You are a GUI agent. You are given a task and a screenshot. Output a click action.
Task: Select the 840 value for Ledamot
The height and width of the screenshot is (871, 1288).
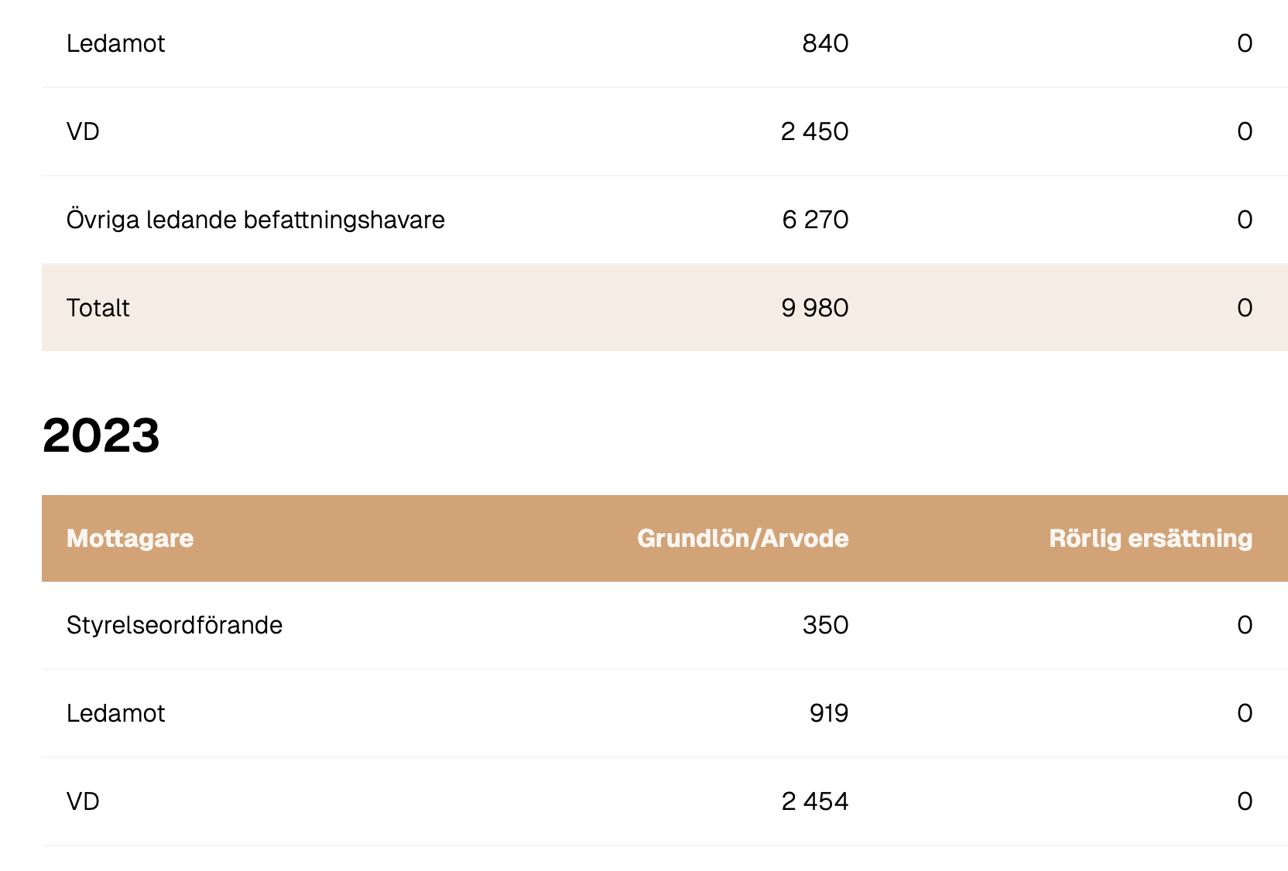tap(825, 43)
